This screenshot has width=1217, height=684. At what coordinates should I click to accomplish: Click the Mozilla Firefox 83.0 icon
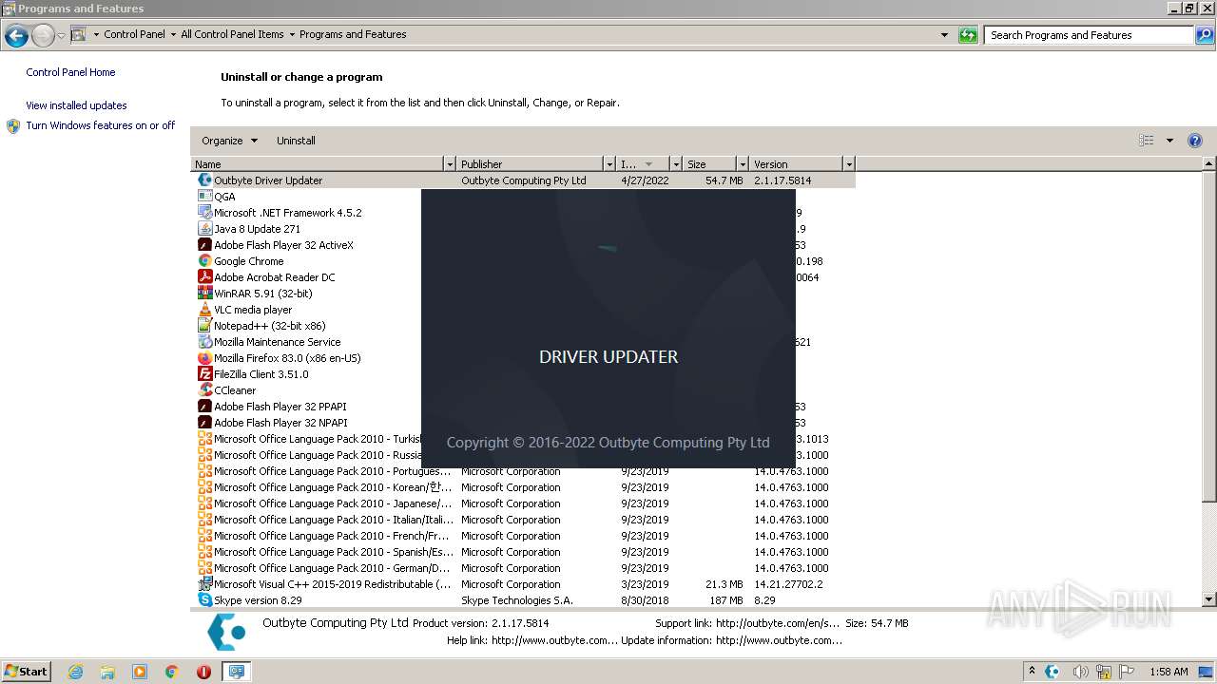[204, 358]
